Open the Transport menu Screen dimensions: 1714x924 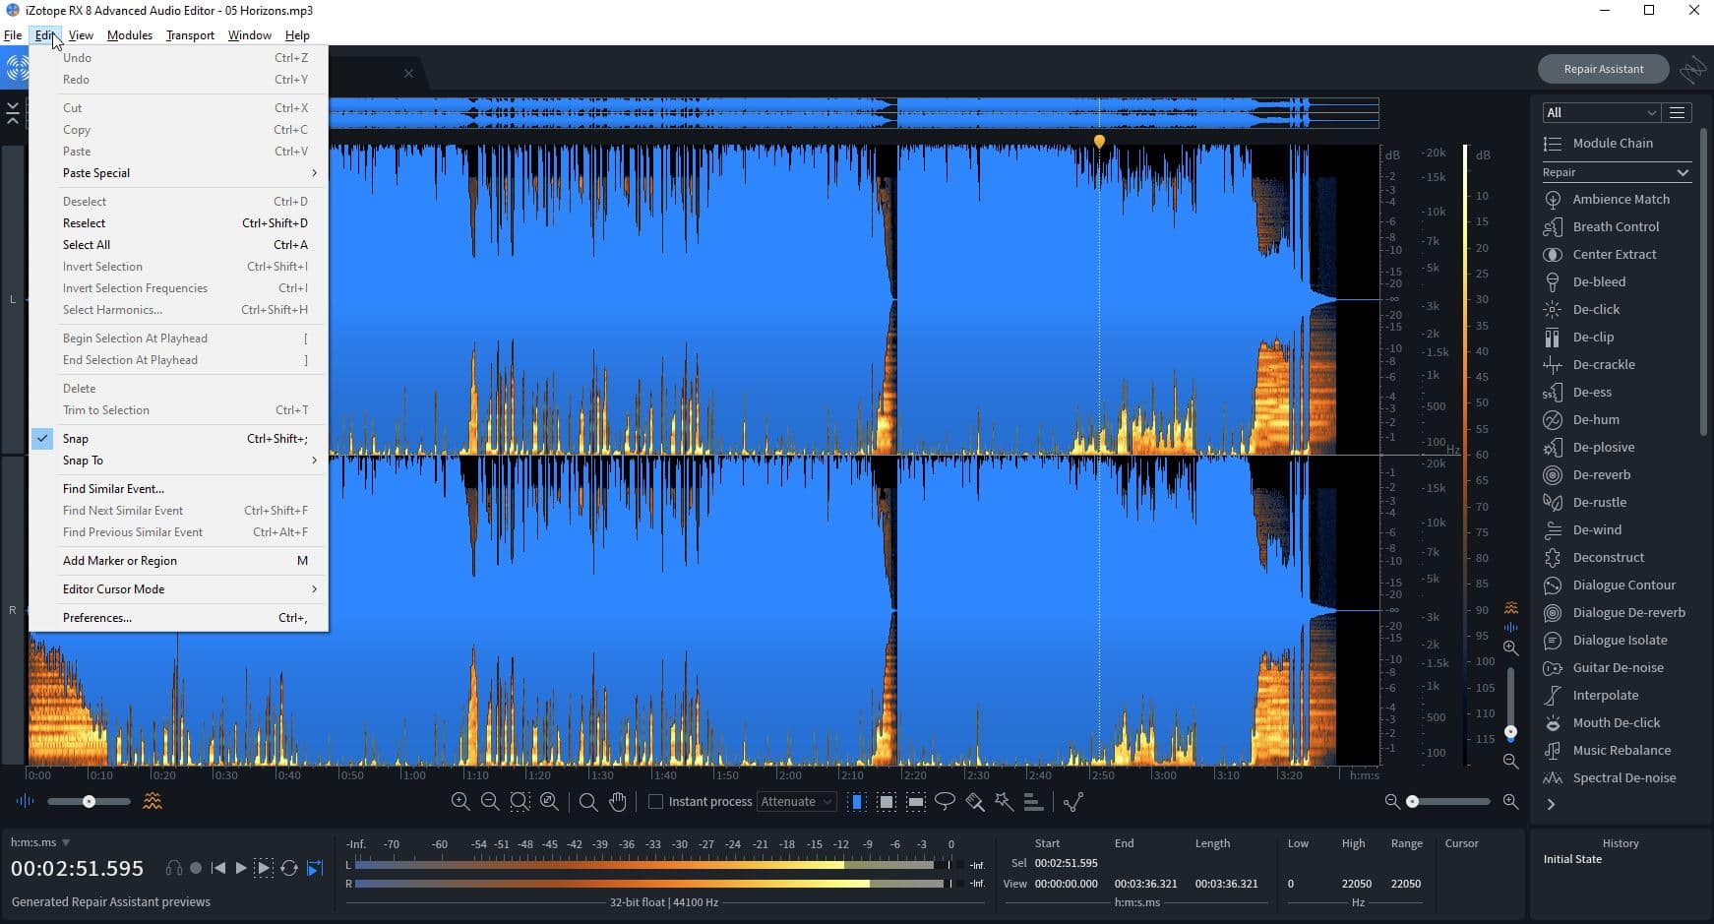point(190,34)
